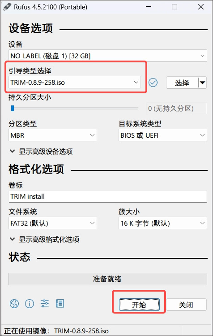
Task: Click the 关闭 button
Action: (x=186, y=305)
